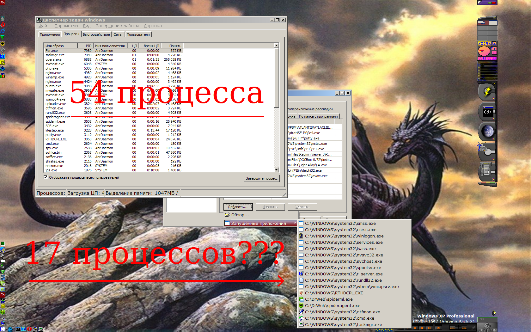531x332 pixels.
Task: Click the Завершить процесс button
Action: click(x=262, y=178)
